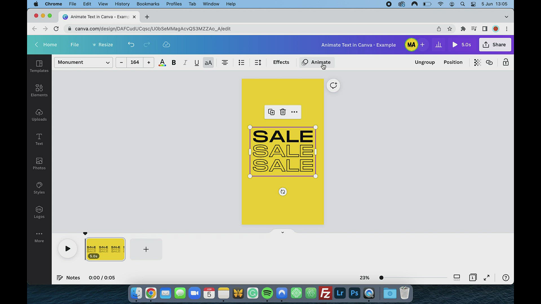
Task: Go back Home
Action: pyautogui.click(x=46, y=44)
